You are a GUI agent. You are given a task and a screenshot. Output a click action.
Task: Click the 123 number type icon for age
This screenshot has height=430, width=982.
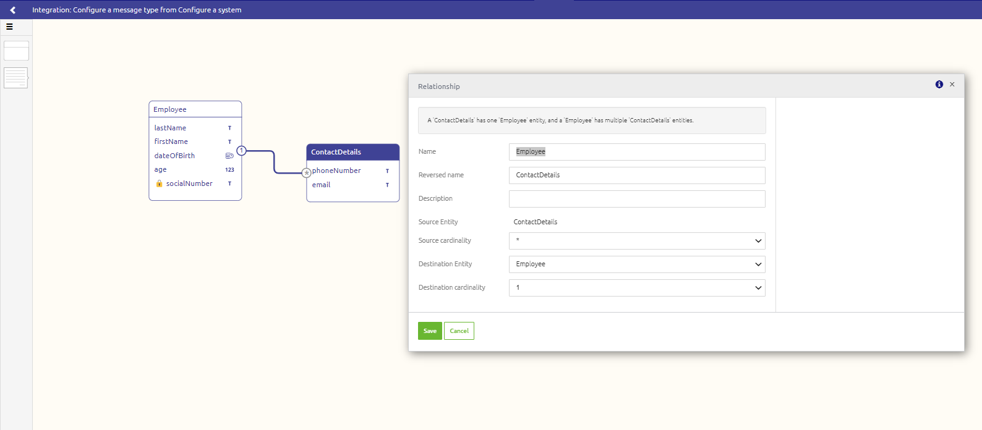(229, 170)
